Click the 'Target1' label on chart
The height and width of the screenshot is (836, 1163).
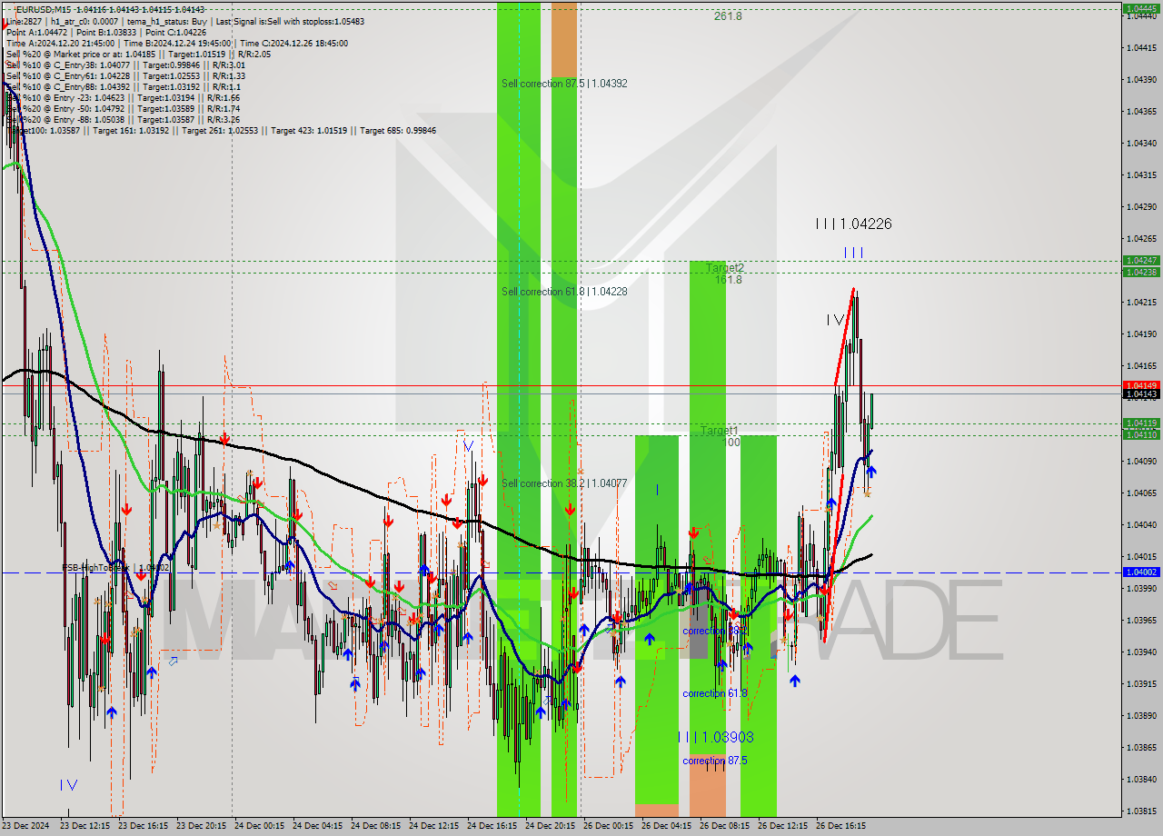pos(720,431)
